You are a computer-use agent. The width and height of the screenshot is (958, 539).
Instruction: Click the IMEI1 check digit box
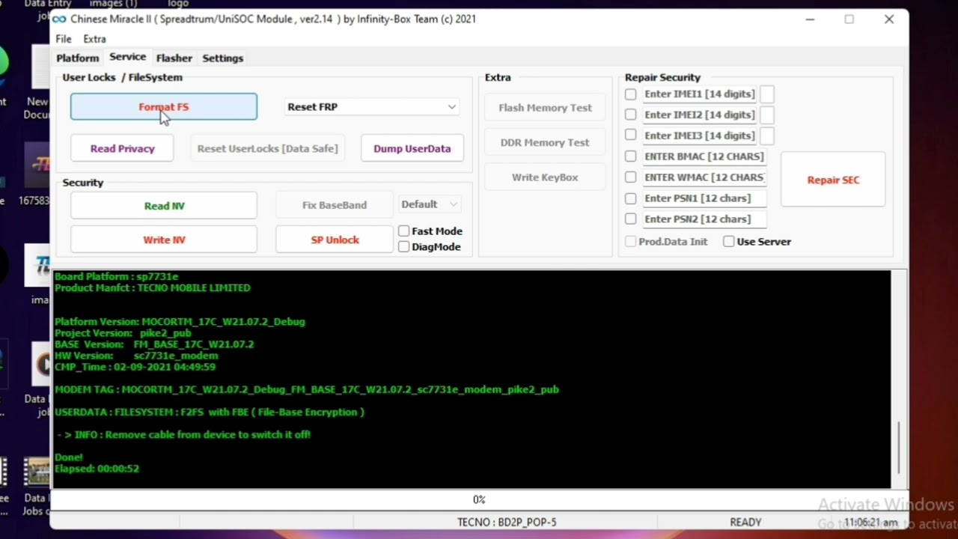pos(767,94)
